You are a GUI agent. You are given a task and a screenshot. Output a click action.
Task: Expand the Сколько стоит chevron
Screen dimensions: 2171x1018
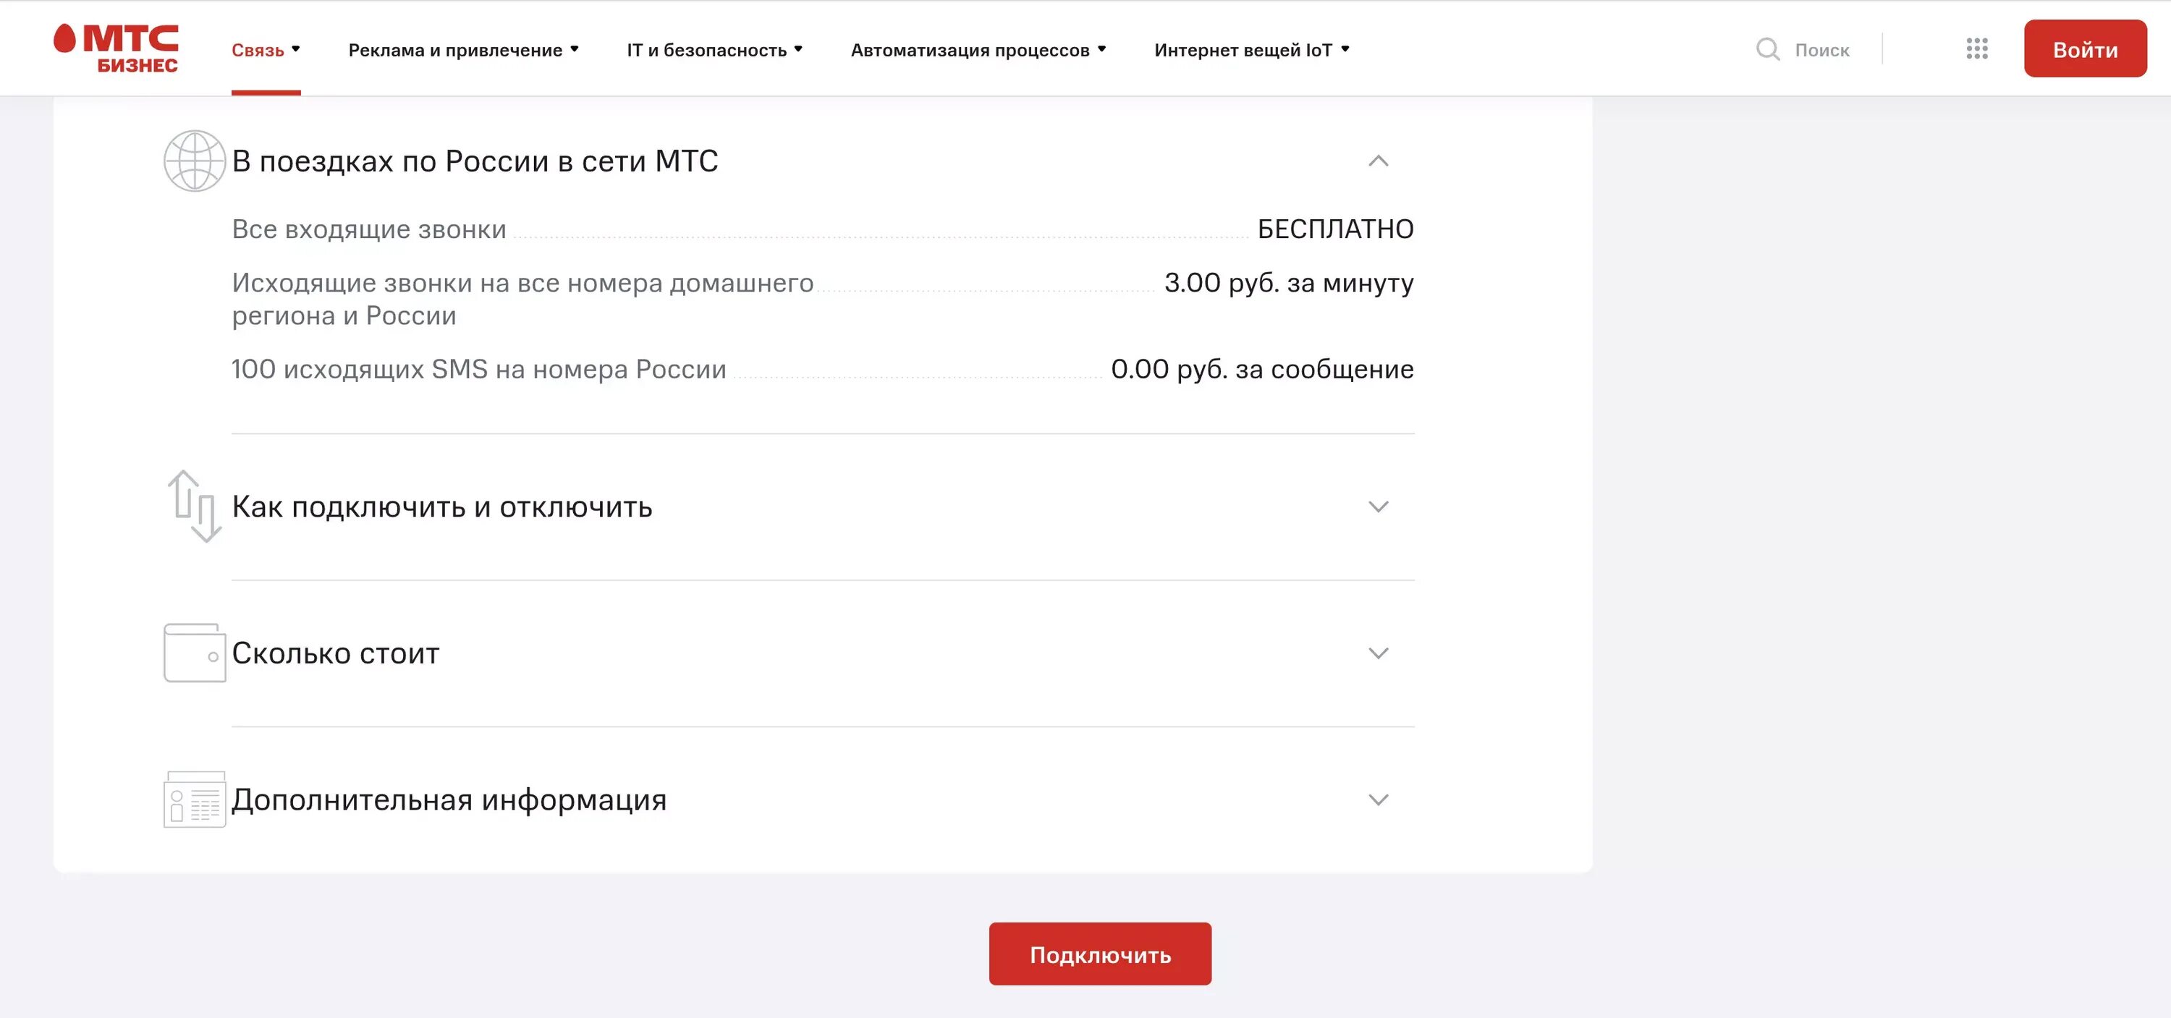click(1378, 653)
